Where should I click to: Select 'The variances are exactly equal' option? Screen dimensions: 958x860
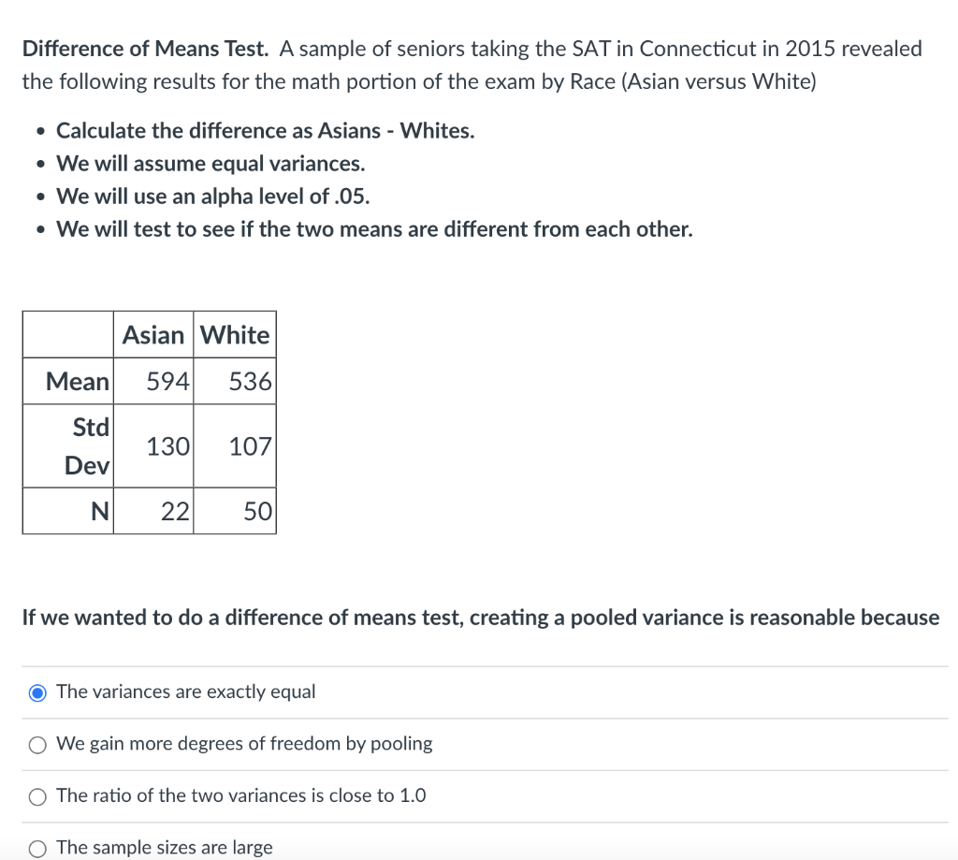pyautogui.click(x=185, y=692)
